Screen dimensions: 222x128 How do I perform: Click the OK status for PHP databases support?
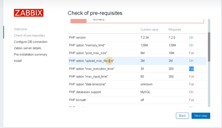click(191, 92)
